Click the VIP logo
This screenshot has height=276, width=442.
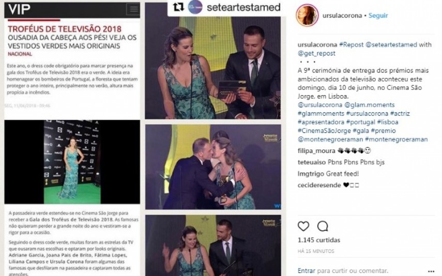click(19, 9)
